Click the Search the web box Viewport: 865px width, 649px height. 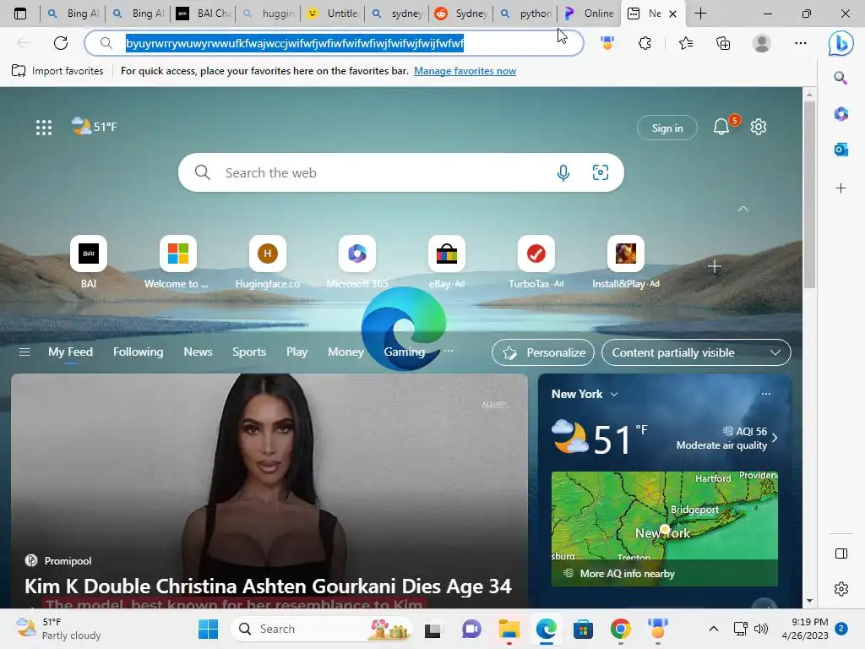[401, 172]
